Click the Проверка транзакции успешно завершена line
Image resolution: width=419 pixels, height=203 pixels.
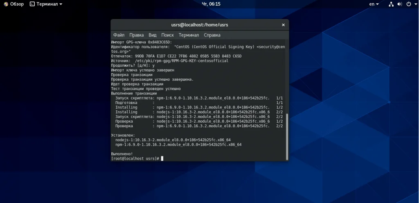(152, 79)
